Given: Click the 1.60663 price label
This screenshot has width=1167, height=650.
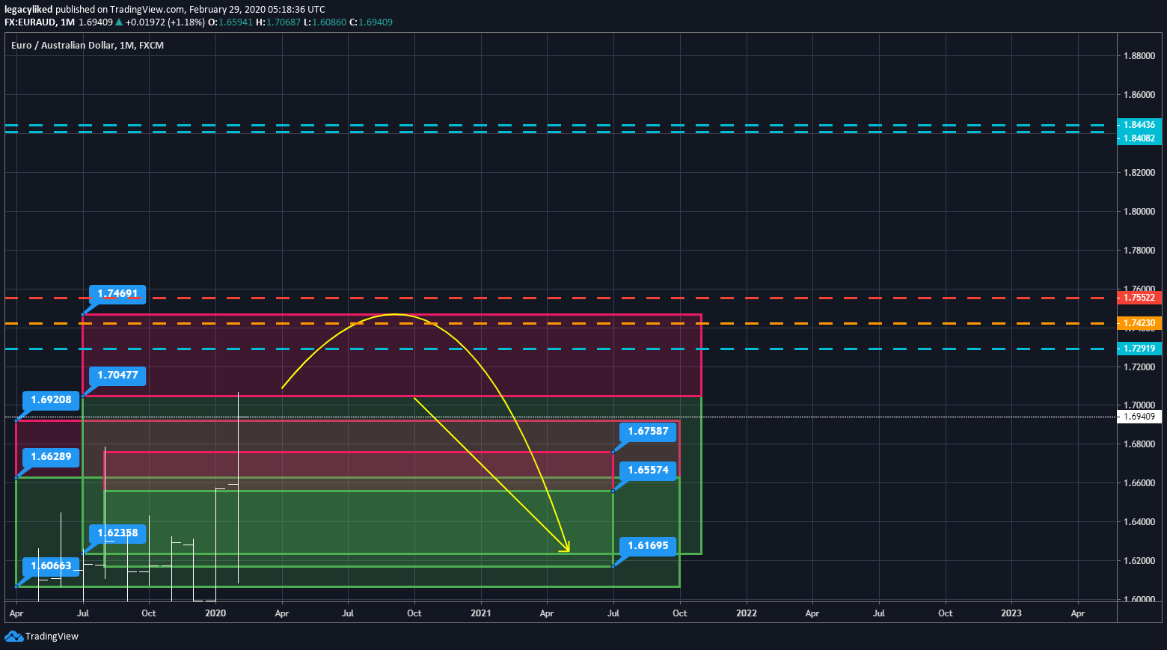Looking at the screenshot, I should tap(51, 566).
